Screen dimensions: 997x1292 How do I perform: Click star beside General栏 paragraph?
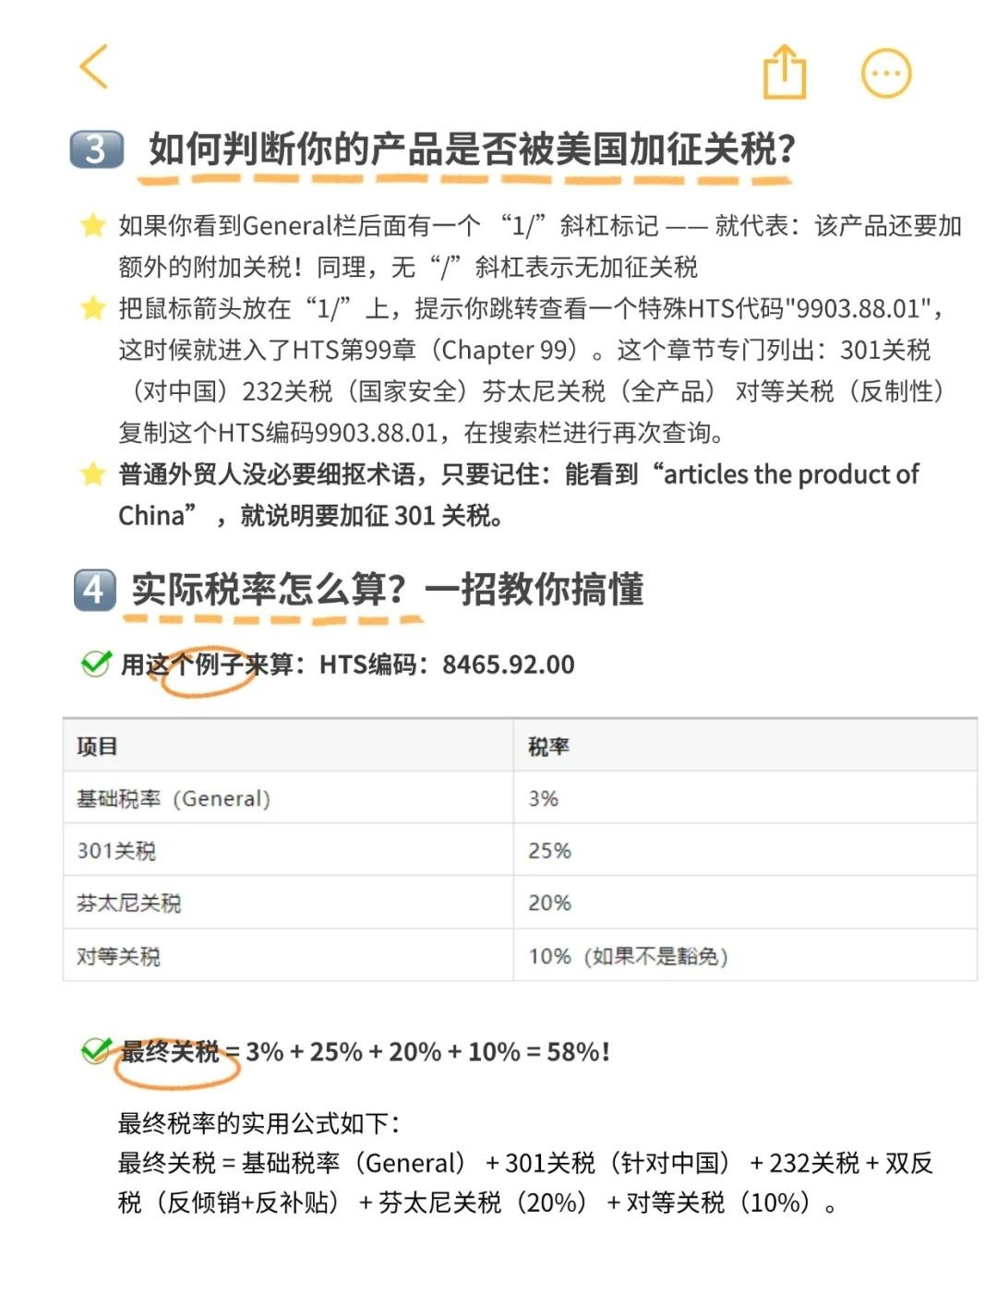tap(92, 225)
